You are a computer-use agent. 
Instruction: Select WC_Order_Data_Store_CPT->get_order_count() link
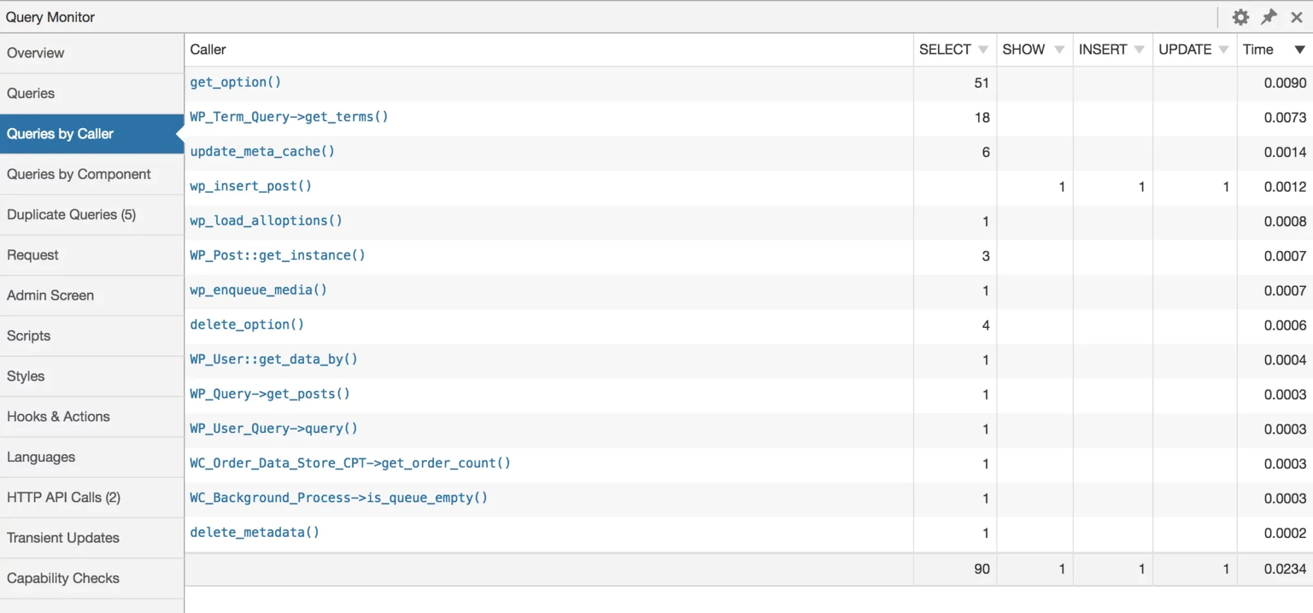(350, 463)
